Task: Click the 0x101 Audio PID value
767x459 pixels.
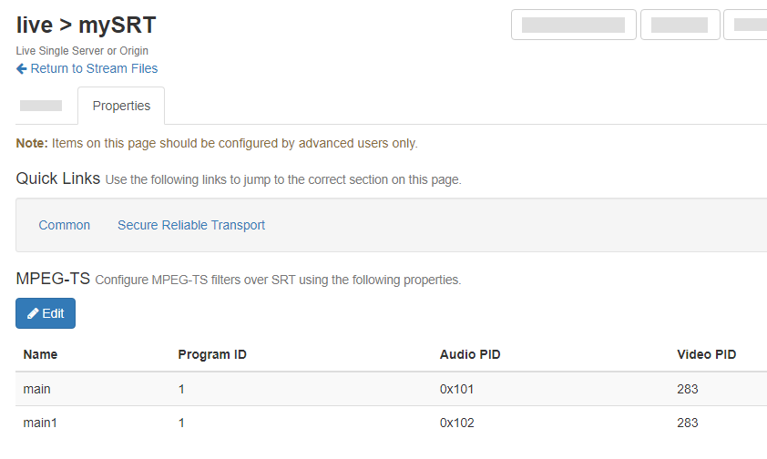Action: [x=456, y=389]
